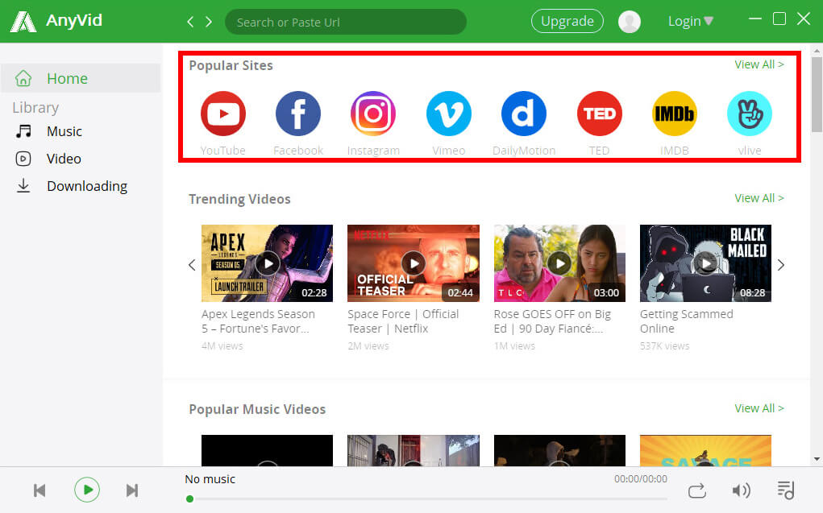Screen dimensions: 823x513
Task: Toggle the repeat mode icon
Action: point(697,491)
